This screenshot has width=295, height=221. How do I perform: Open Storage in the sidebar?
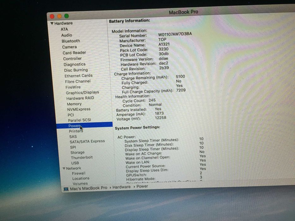[x=77, y=152]
